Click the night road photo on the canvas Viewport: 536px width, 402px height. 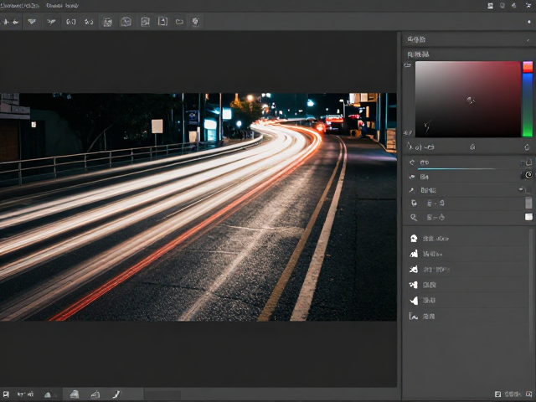[x=198, y=207]
